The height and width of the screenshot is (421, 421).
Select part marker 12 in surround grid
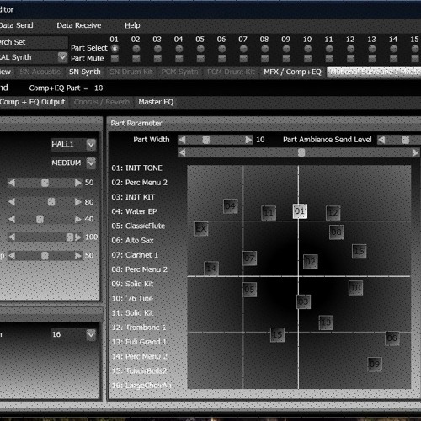coord(333,213)
